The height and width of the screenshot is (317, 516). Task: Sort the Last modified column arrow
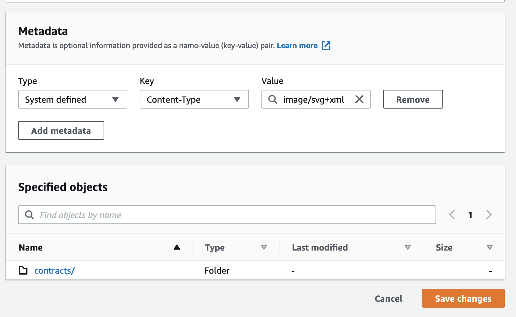(x=407, y=247)
